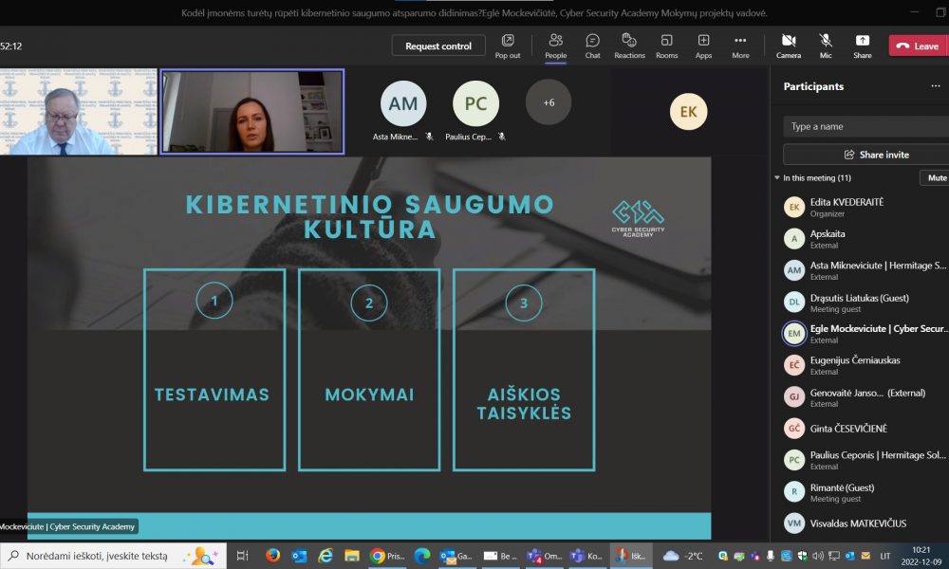The height and width of the screenshot is (569, 949).
Task: Open breakout Rooms
Action: click(666, 46)
